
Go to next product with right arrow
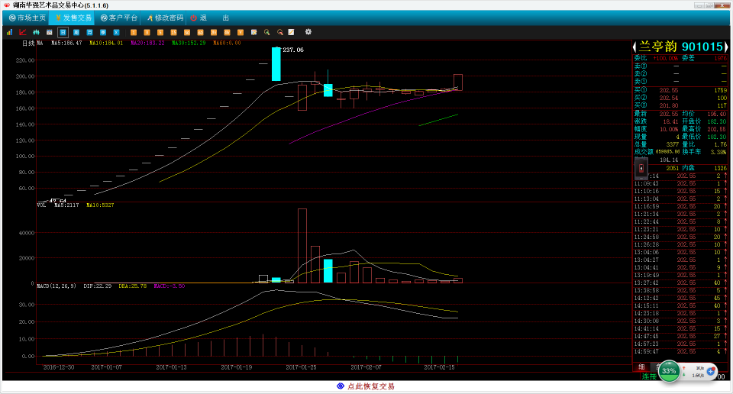click(725, 47)
